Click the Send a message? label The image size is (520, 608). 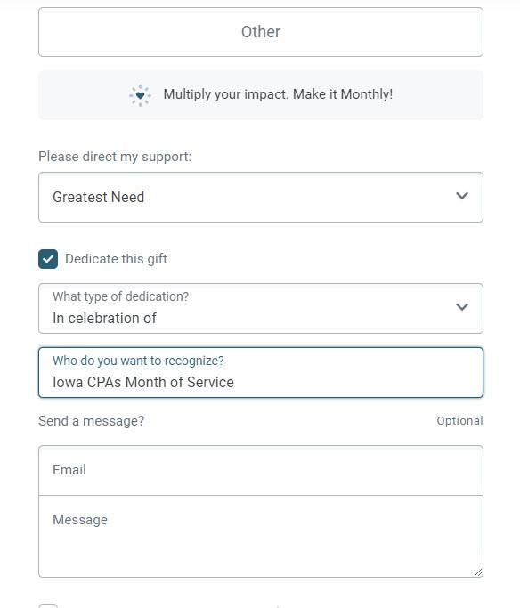tap(91, 421)
